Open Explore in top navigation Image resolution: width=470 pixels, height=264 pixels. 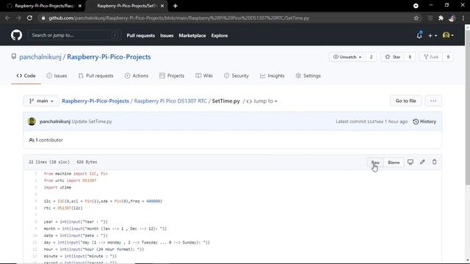click(220, 36)
